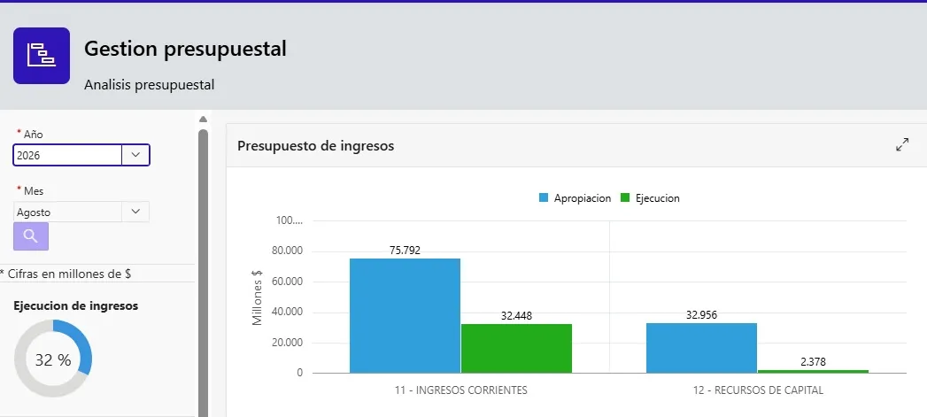
Task: Click the 32 % Ejecucion de ingresos donut
Action: (x=53, y=359)
